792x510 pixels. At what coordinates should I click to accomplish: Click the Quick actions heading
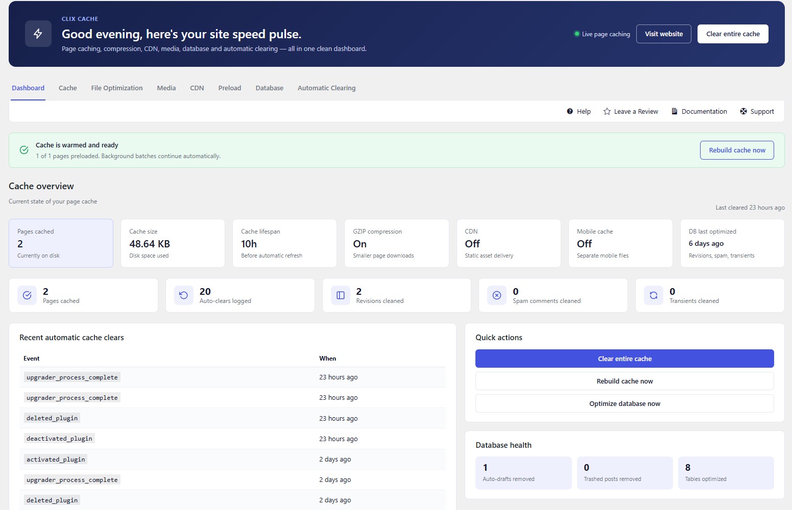[x=499, y=338]
